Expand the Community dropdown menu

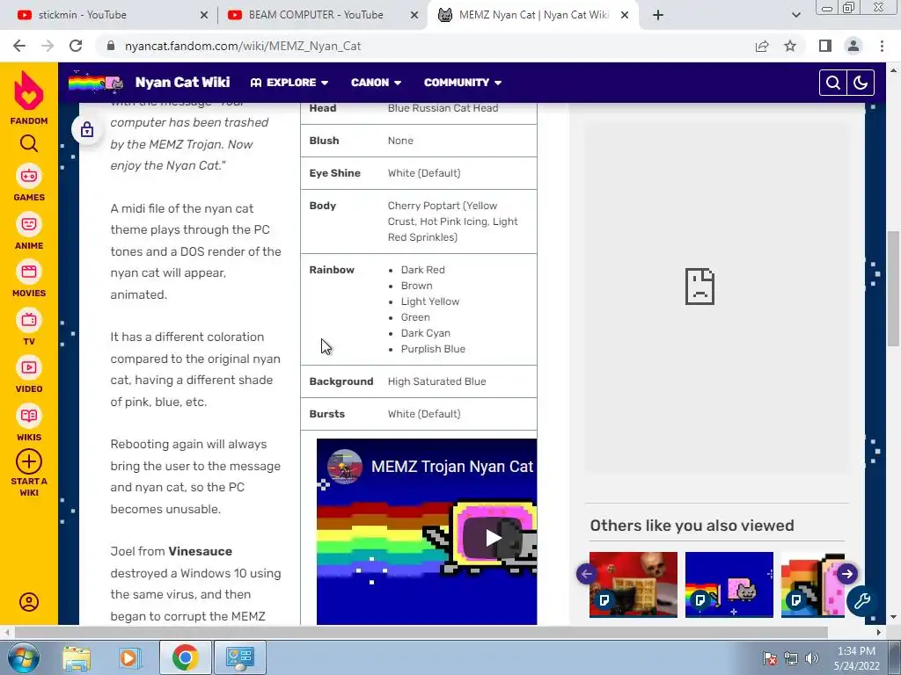point(463,83)
